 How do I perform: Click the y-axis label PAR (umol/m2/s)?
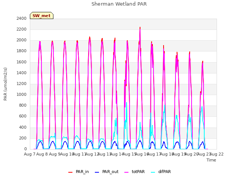[5, 84]
